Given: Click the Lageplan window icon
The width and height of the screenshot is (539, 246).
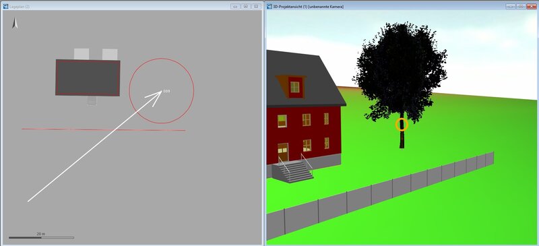Looking at the screenshot, I should [x=5, y=7].
